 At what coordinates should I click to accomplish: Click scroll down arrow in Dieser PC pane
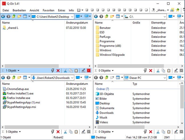(x=182, y=123)
